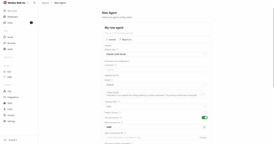Viewport: 274px width, 144px height.
Task: Click the Max turns per run stepper
Action: [204, 127]
